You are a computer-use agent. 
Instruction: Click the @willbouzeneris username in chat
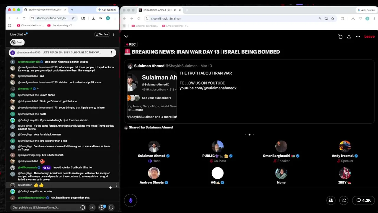coord(27,167)
